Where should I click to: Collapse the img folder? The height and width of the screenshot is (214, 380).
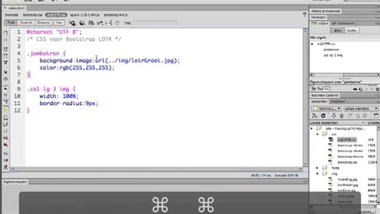[318, 174]
